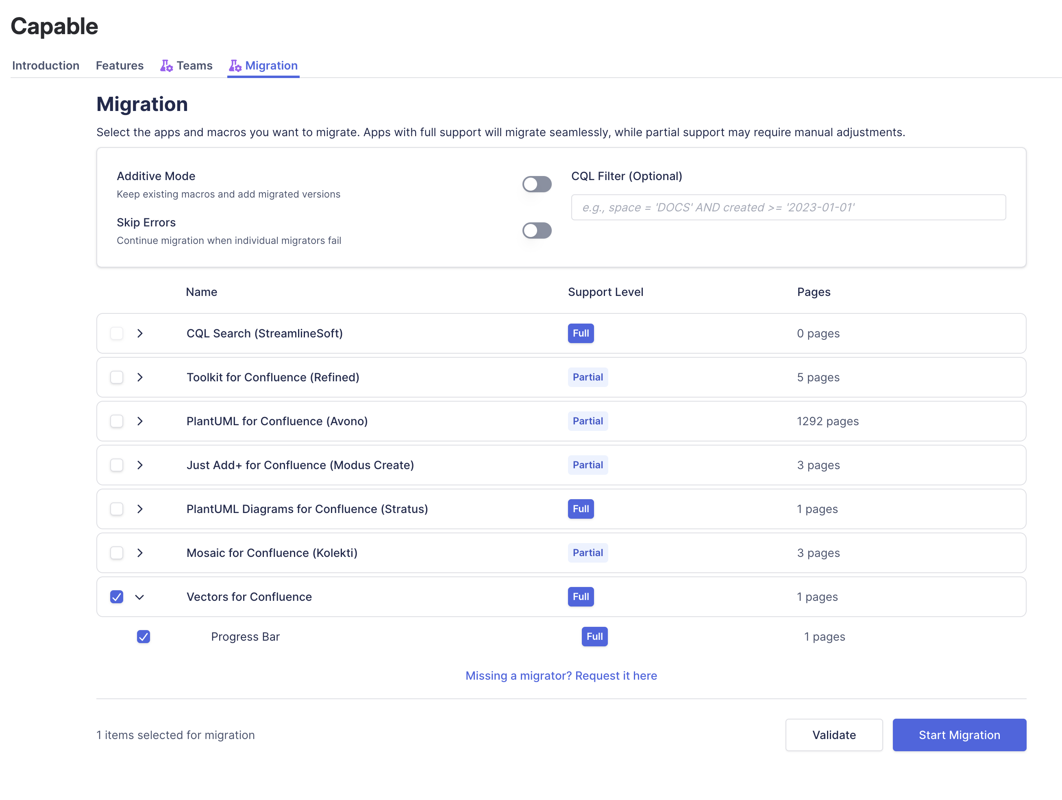Click the Full badge on Progress Bar row
Image resolution: width=1062 pixels, height=800 pixels.
(x=594, y=637)
